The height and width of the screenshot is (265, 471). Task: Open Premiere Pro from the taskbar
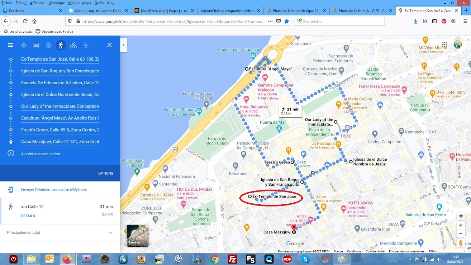87,259
